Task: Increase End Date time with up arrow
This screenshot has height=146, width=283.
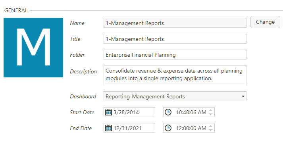Action: (210, 126)
